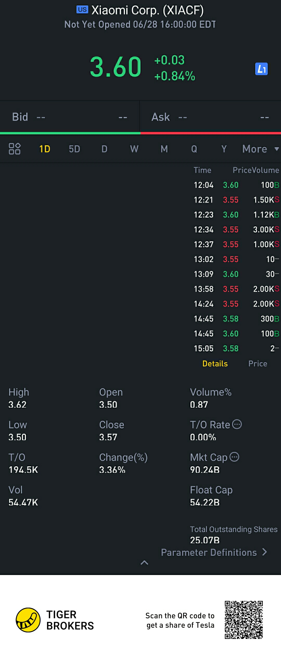Image resolution: width=281 pixels, height=665 pixels.
Task: Show the Details trade list
Action: (x=215, y=364)
